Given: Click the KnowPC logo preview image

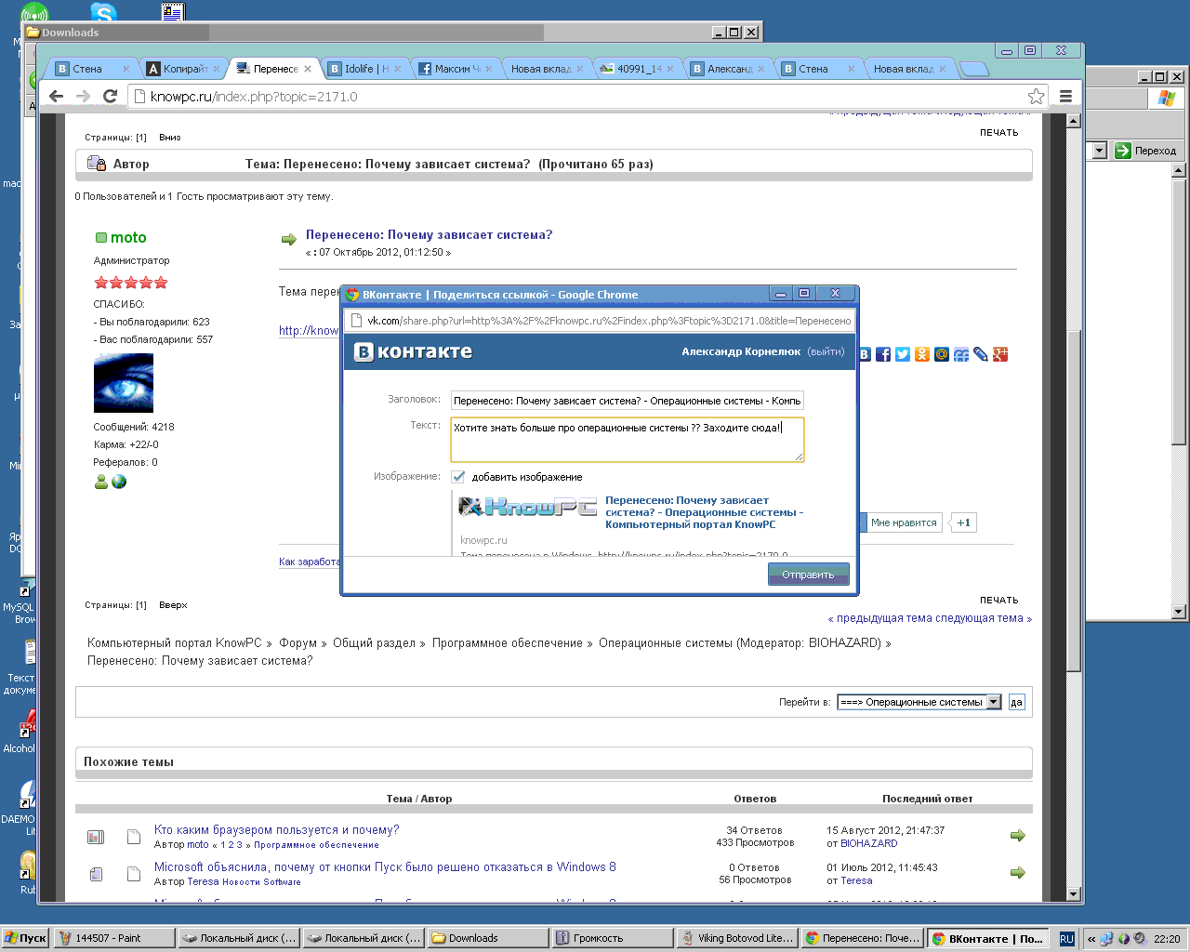Looking at the screenshot, I should coord(527,507).
